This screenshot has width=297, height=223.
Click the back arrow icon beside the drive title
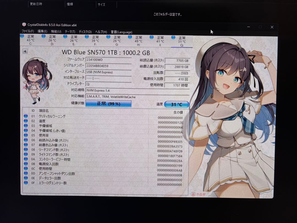tap(25, 51)
